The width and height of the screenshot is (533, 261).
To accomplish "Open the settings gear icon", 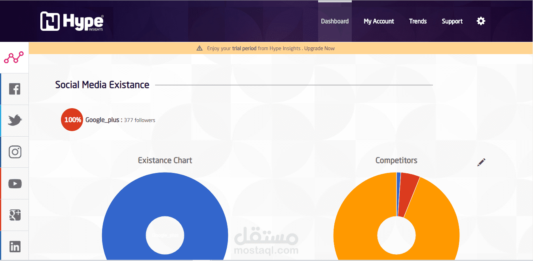I will coord(481,21).
